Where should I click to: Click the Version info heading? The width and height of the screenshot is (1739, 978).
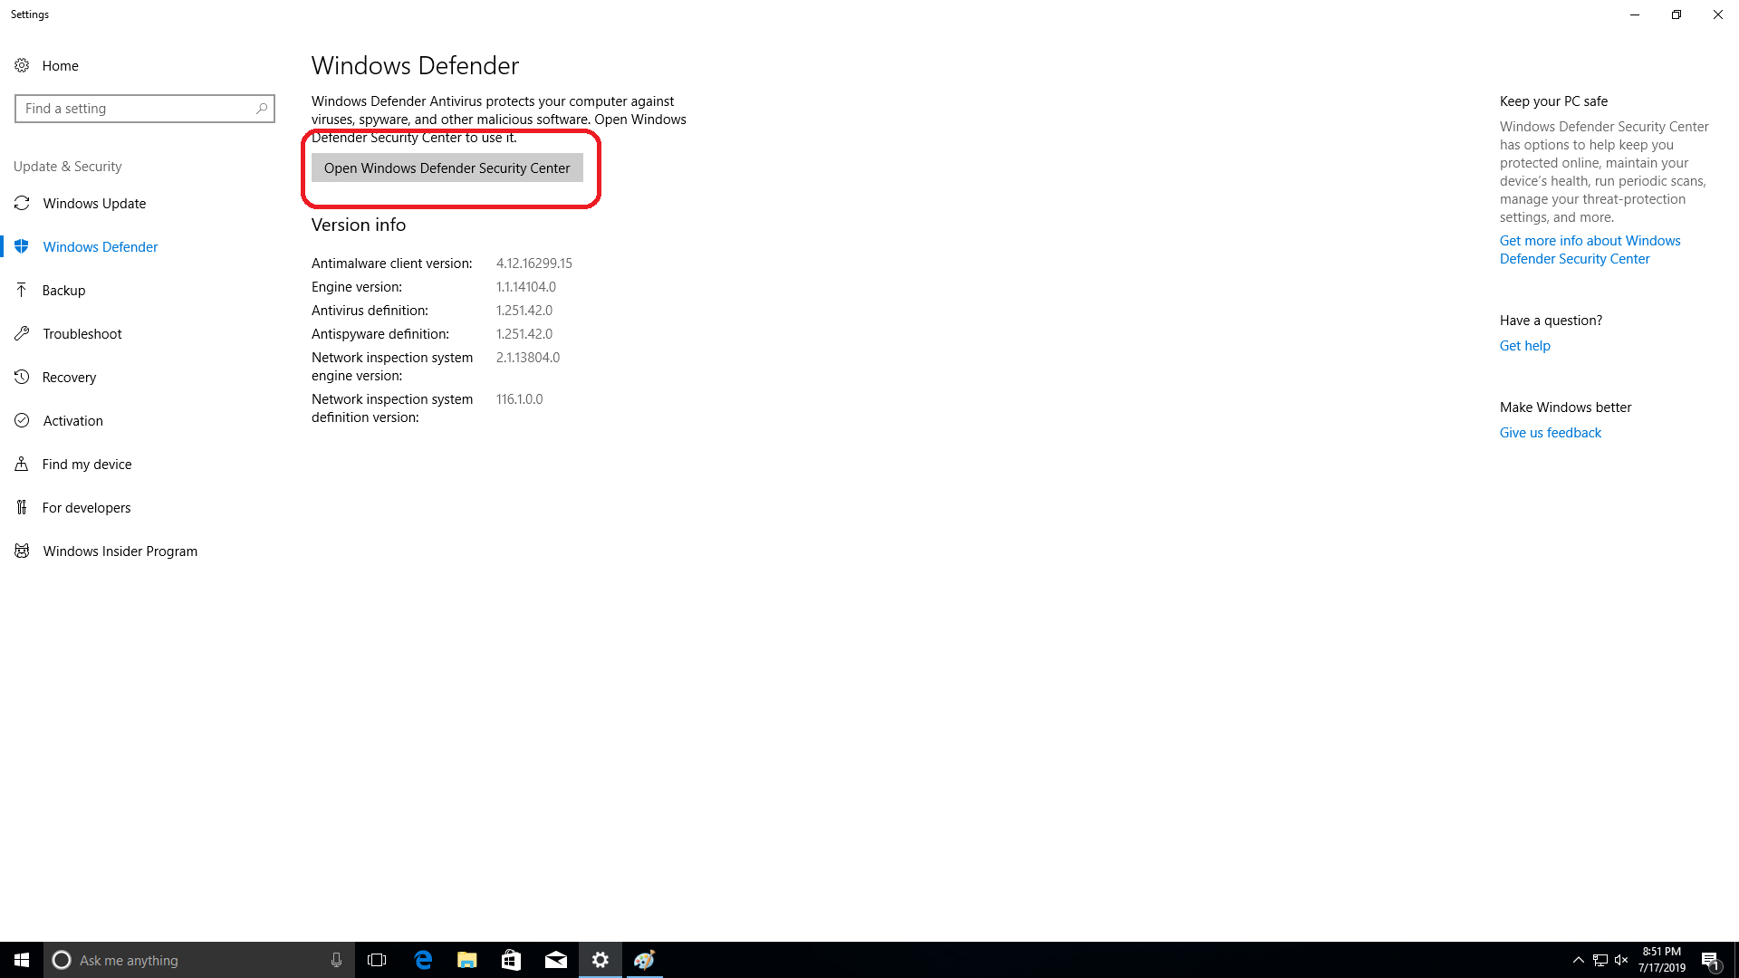pos(359,225)
